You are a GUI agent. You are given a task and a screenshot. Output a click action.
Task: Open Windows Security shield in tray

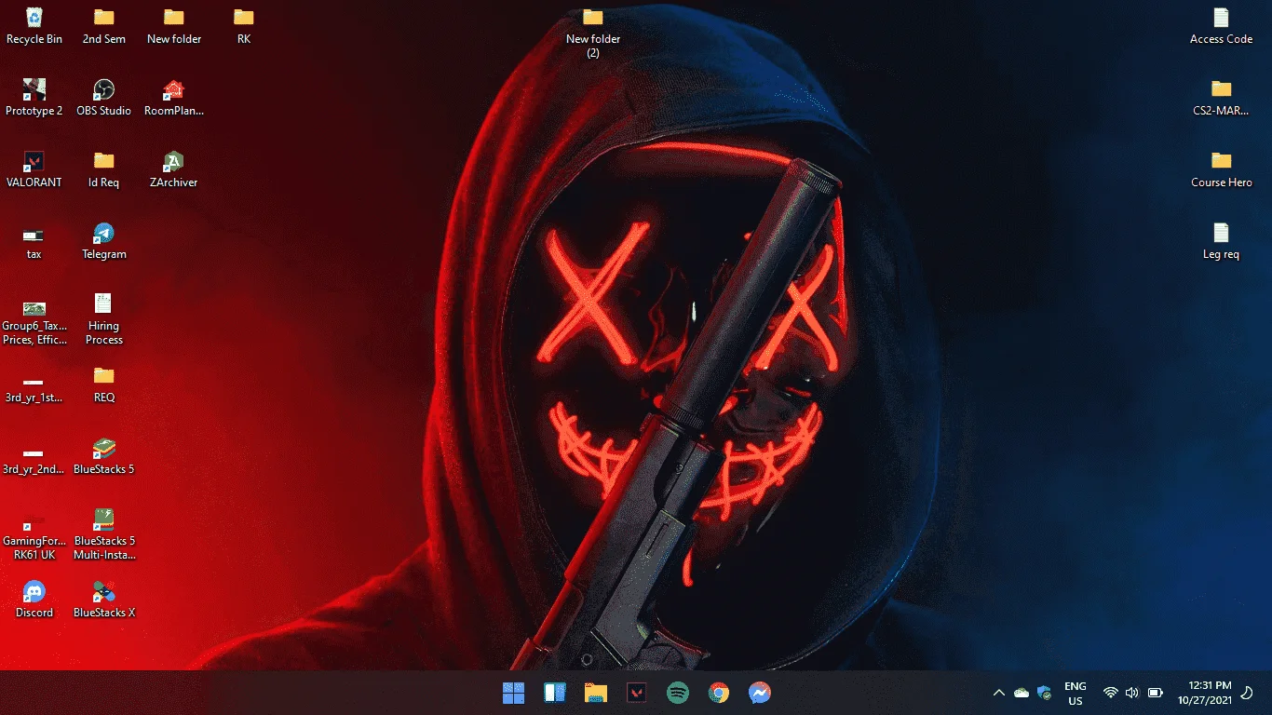[x=1044, y=693]
